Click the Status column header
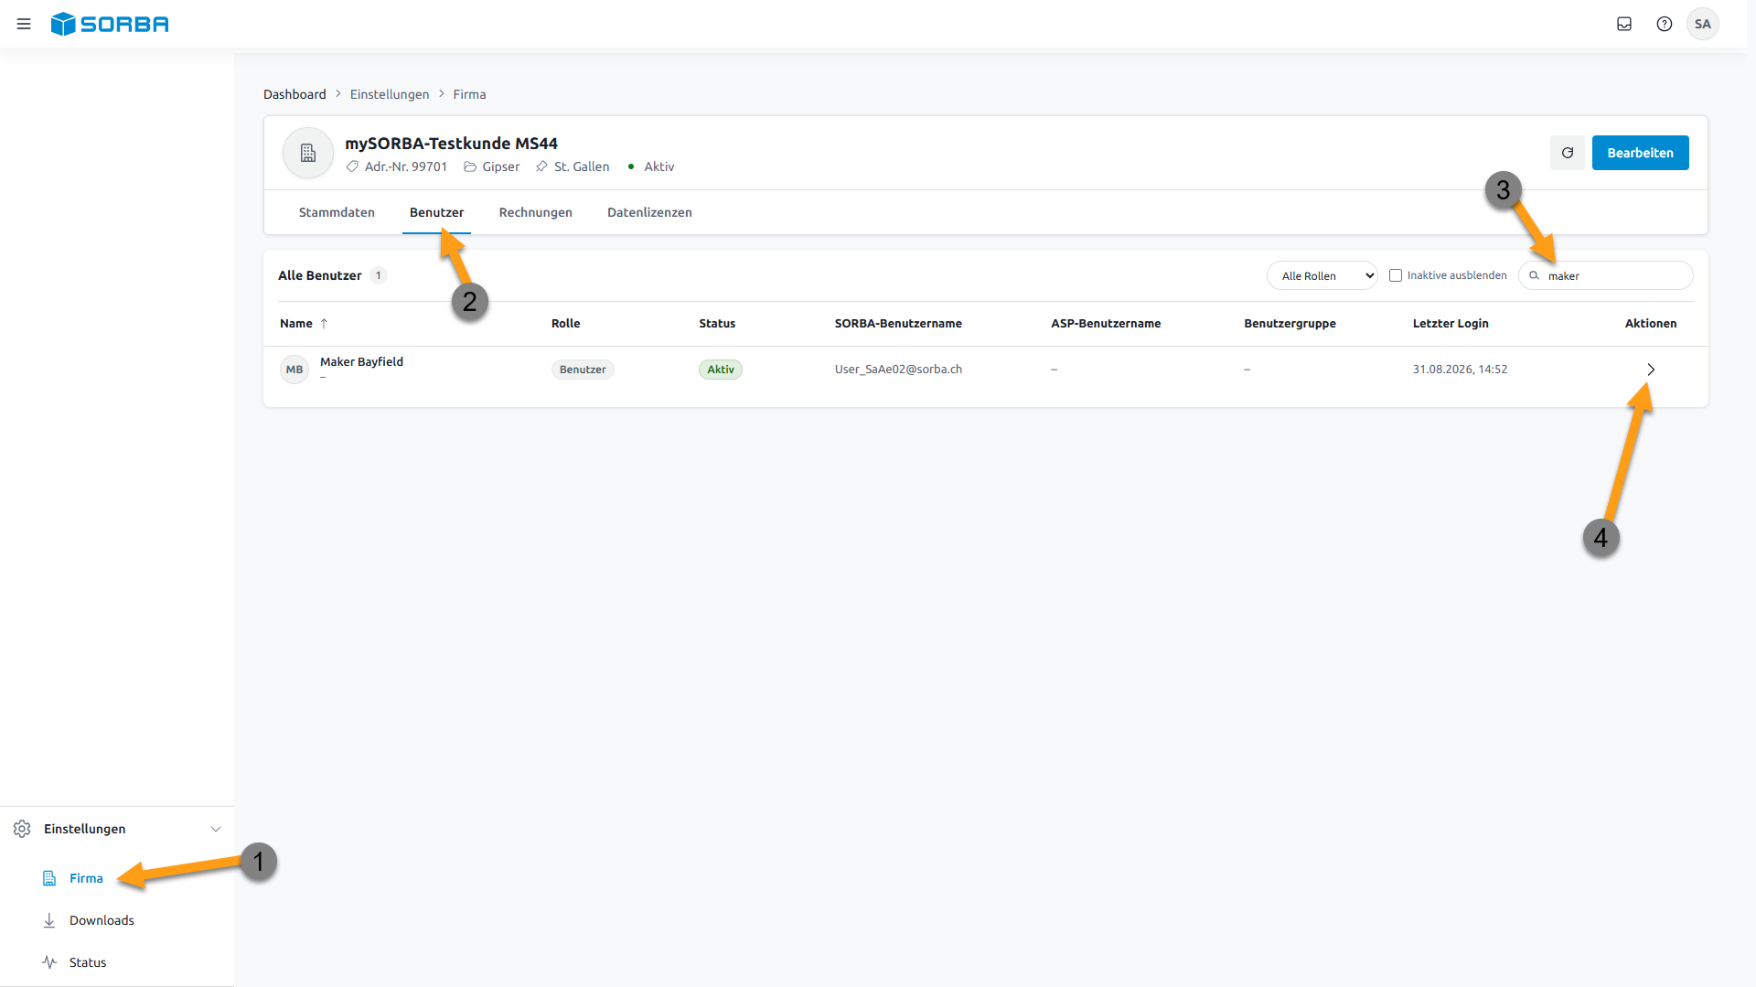 (x=717, y=324)
